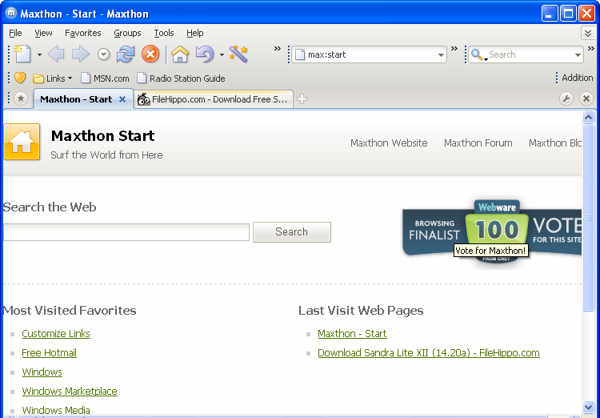Refresh the page with the Refresh icon
Viewport: 600px width, 418px height.
pos(126,54)
